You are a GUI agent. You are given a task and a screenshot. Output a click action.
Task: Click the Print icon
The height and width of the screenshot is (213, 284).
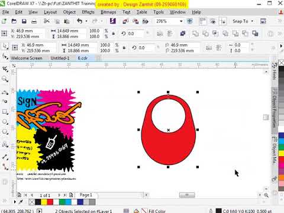[x=34, y=21]
